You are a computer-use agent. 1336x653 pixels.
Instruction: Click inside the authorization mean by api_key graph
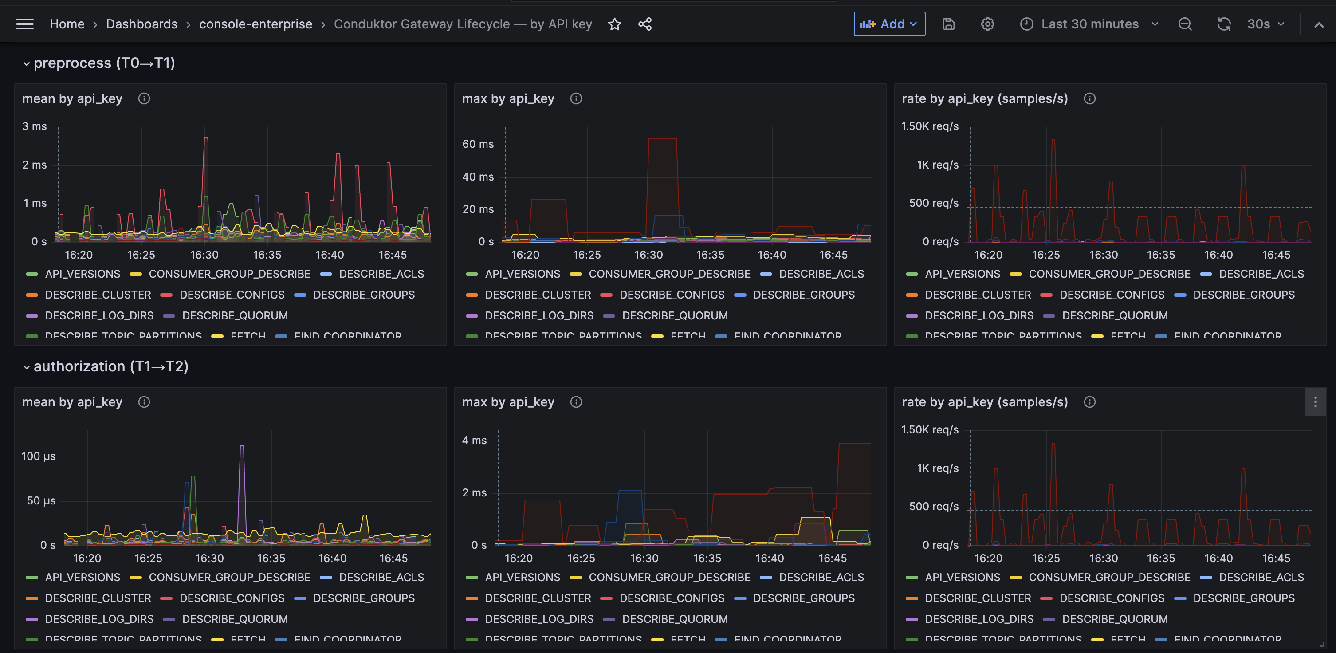(248, 488)
